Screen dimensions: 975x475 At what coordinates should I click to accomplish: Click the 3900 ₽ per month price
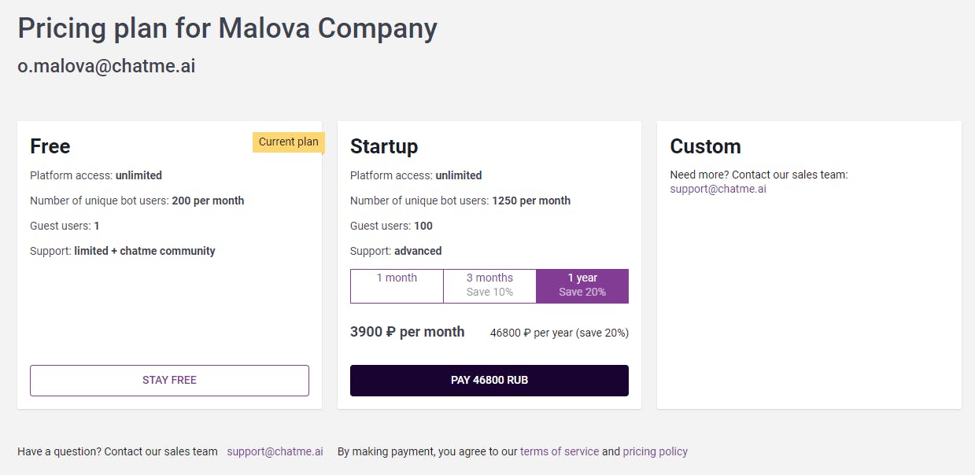[x=407, y=332]
